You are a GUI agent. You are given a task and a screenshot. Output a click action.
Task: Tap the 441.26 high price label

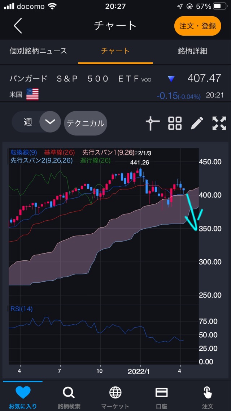140,163
